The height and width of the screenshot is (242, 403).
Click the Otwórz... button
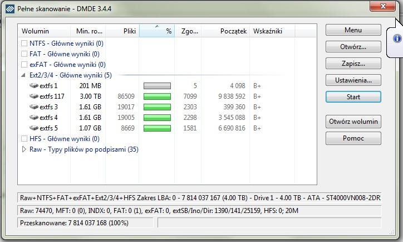[x=353, y=47]
